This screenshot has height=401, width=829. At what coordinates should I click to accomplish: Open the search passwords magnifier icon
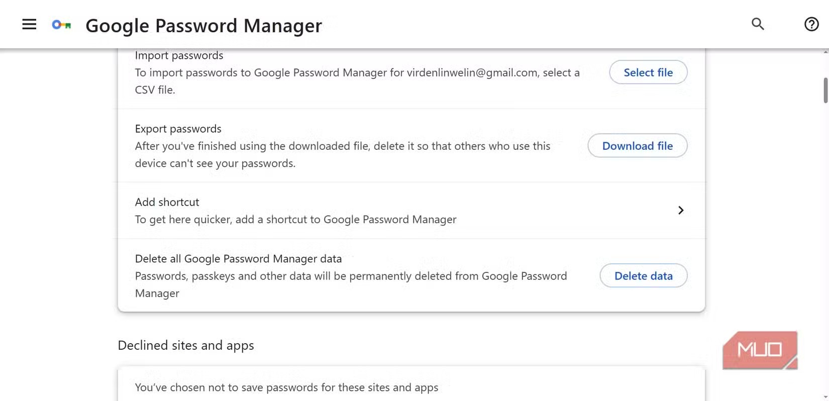pos(758,24)
